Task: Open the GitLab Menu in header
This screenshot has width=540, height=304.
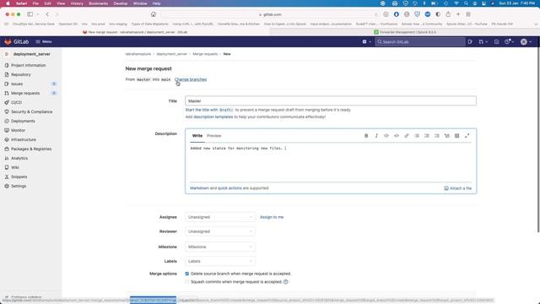Action: (x=44, y=41)
